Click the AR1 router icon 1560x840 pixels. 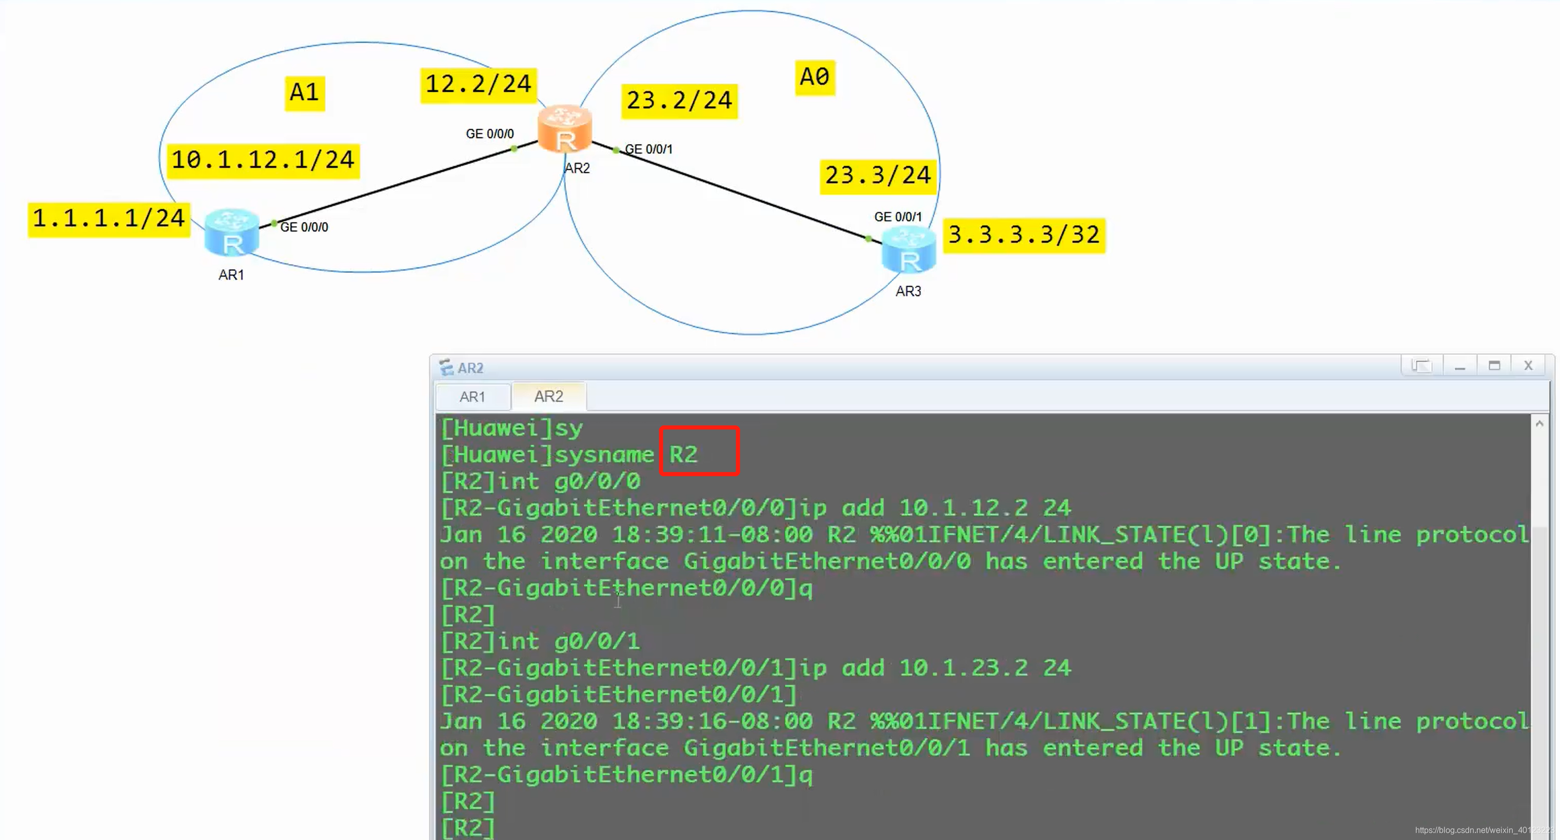pyautogui.click(x=232, y=233)
